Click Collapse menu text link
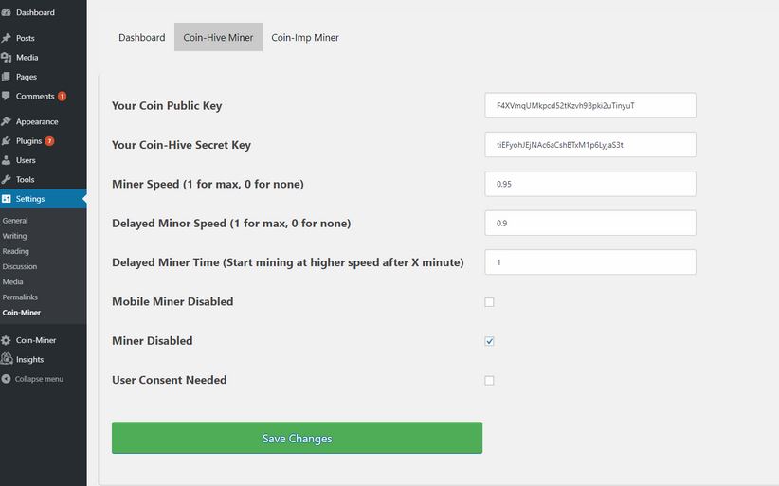 point(39,379)
